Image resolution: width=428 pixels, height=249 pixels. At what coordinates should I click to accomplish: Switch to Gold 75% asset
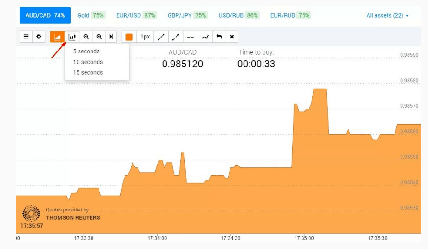(x=91, y=15)
